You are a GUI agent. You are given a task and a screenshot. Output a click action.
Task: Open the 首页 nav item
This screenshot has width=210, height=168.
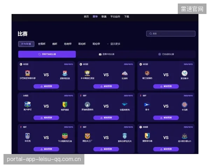(86, 16)
